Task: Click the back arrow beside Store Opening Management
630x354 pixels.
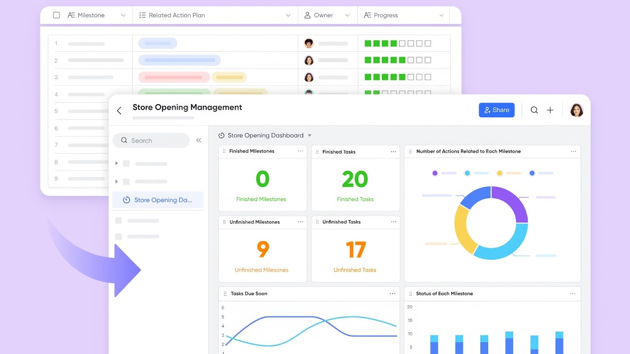Action: pyautogui.click(x=119, y=111)
